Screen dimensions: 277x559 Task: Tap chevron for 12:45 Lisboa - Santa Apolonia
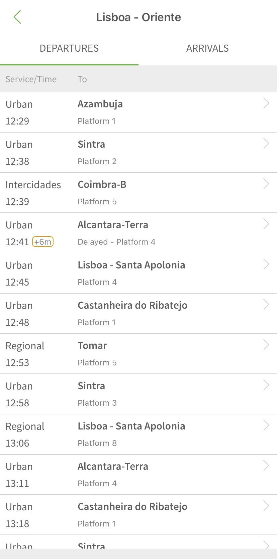click(x=266, y=264)
